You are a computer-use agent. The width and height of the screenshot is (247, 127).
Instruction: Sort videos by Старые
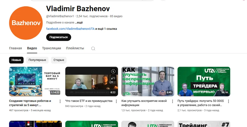pos(59,60)
